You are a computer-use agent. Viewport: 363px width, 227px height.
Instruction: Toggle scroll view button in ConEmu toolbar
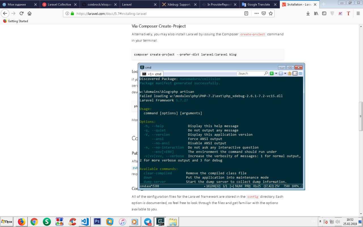pyautogui.click(x=295, y=73)
